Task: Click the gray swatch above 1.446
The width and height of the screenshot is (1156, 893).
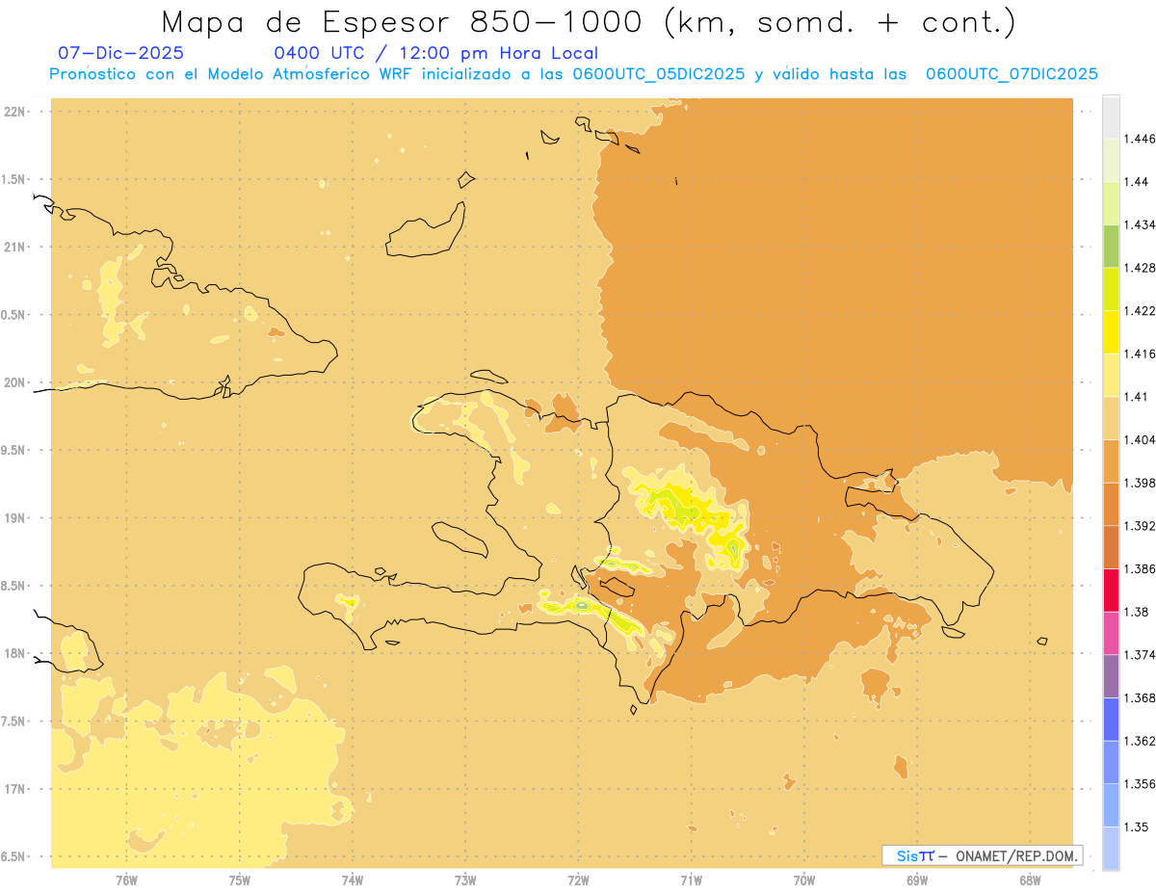Action: [1111, 117]
